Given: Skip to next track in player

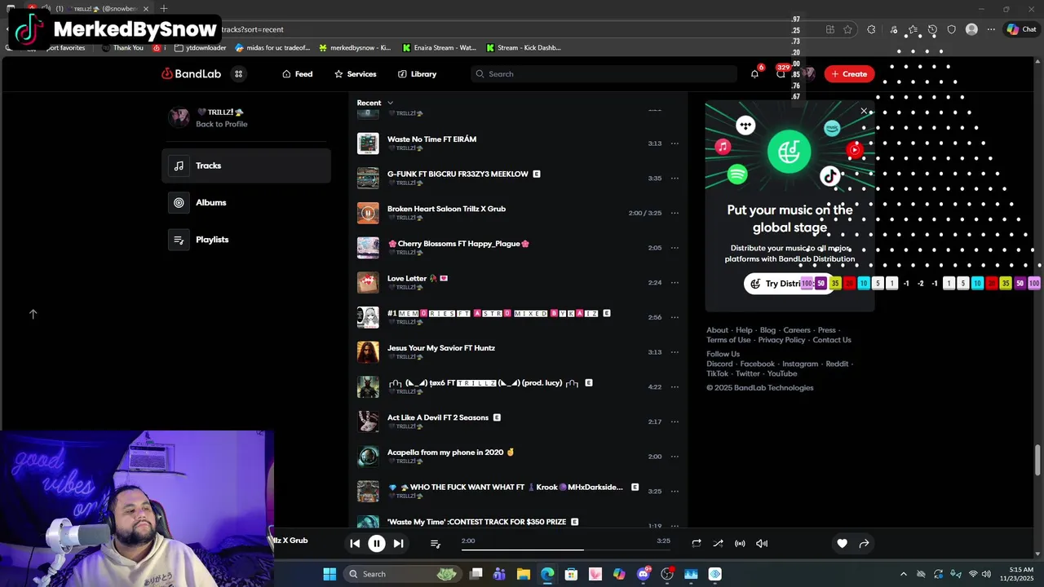Looking at the screenshot, I should point(398,544).
